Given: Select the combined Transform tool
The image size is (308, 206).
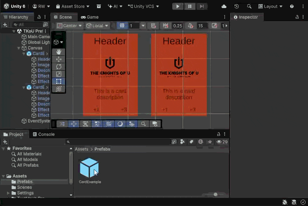Looking at the screenshot, I should 58,89.
